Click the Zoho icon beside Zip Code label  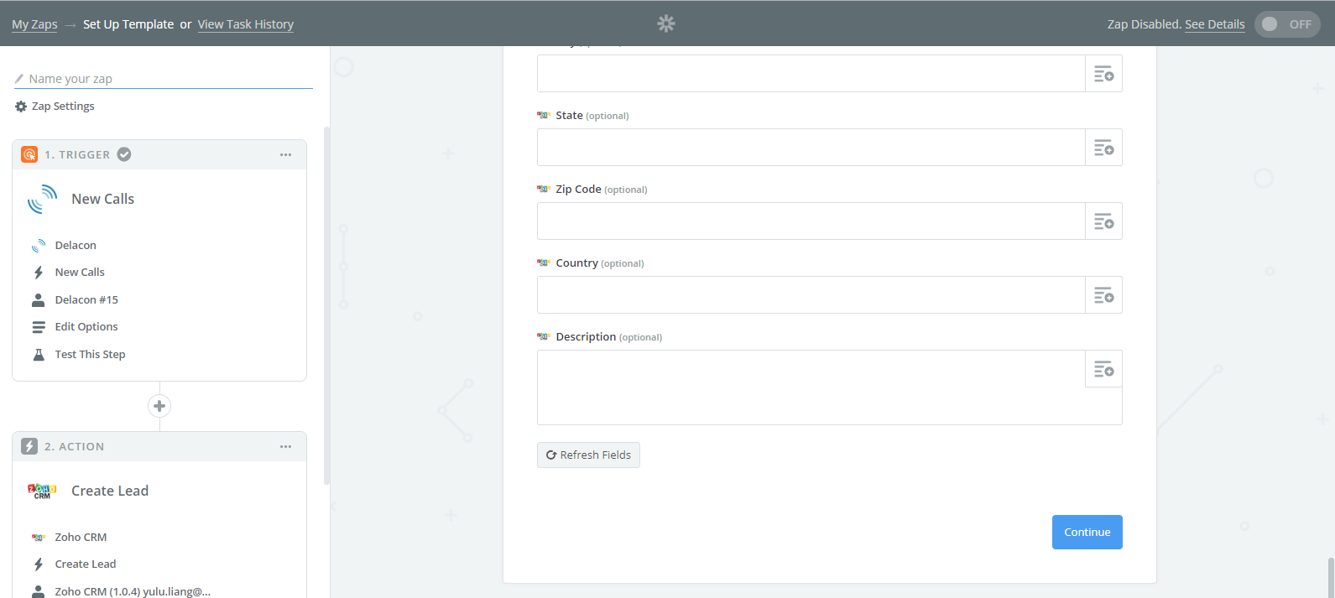pyautogui.click(x=544, y=190)
